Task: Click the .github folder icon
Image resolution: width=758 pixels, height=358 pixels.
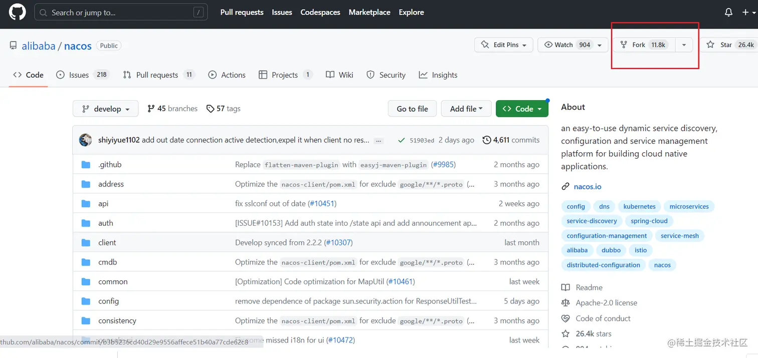Action: pos(86,164)
